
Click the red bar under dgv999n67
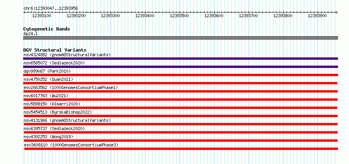coord(180,75)
